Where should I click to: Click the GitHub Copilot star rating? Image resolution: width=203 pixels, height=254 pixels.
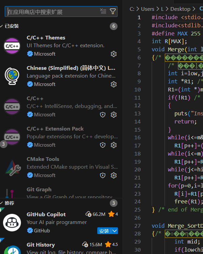(x=113, y=214)
